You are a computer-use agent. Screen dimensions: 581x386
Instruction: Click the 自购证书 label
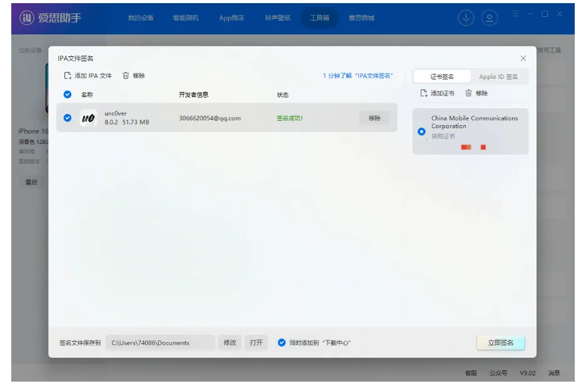click(x=443, y=136)
